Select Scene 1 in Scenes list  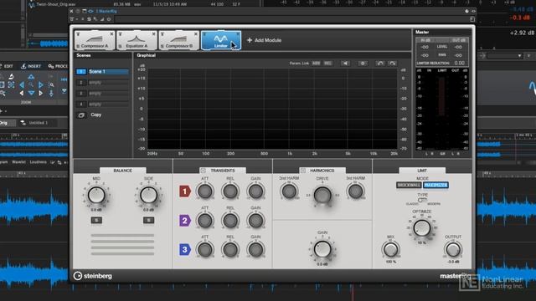tap(102, 72)
